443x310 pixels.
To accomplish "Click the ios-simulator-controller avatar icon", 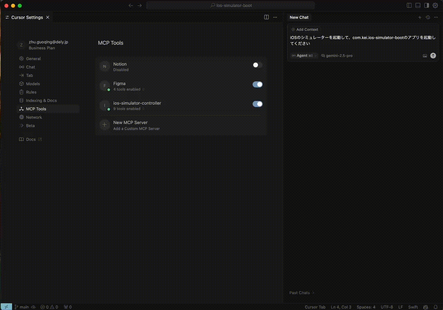I will (x=105, y=106).
